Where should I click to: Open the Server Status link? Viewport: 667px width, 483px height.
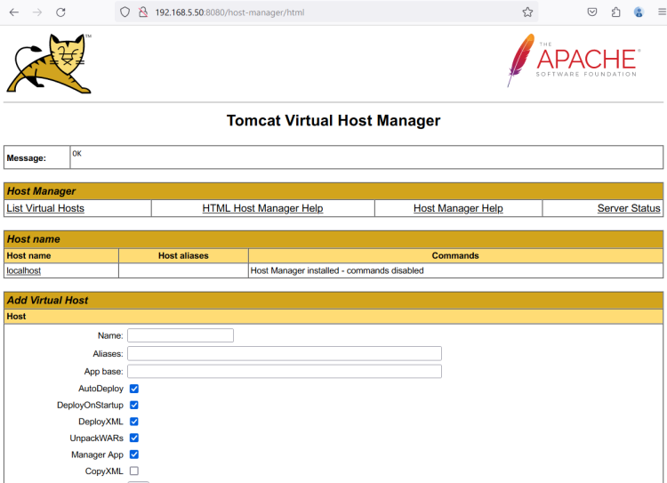tap(629, 208)
